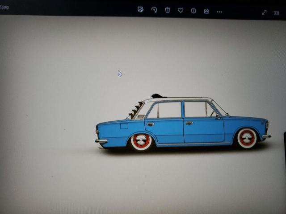Click the blue car's rear red wheel

[x=141, y=142]
